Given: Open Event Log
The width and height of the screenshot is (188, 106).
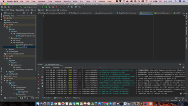Looking at the screenshot, I should [179, 98].
